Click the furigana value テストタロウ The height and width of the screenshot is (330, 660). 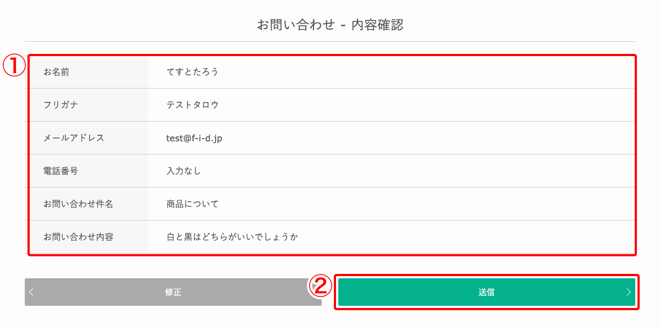click(x=193, y=105)
